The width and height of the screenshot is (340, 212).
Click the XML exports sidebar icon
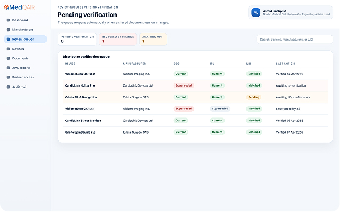(x=8, y=68)
